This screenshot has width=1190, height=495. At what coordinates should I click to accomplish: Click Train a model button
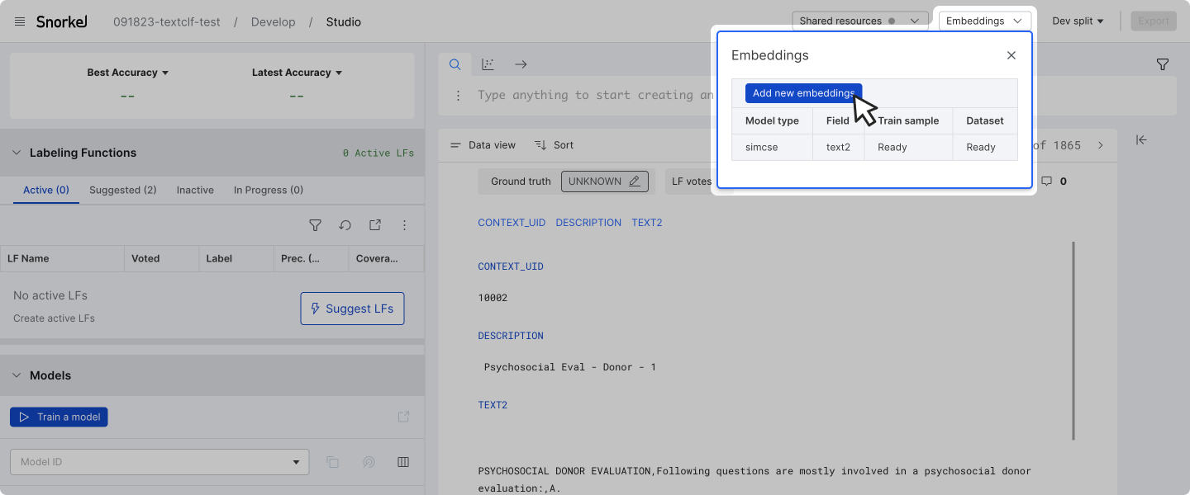[x=59, y=417]
